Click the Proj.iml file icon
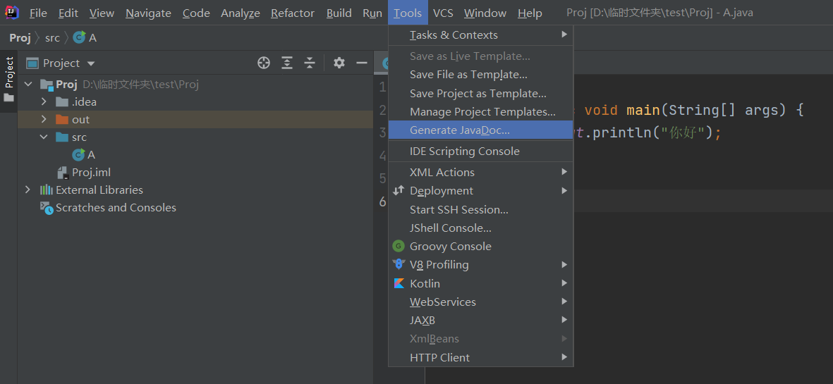The width and height of the screenshot is (833, 384). (63, 173)
